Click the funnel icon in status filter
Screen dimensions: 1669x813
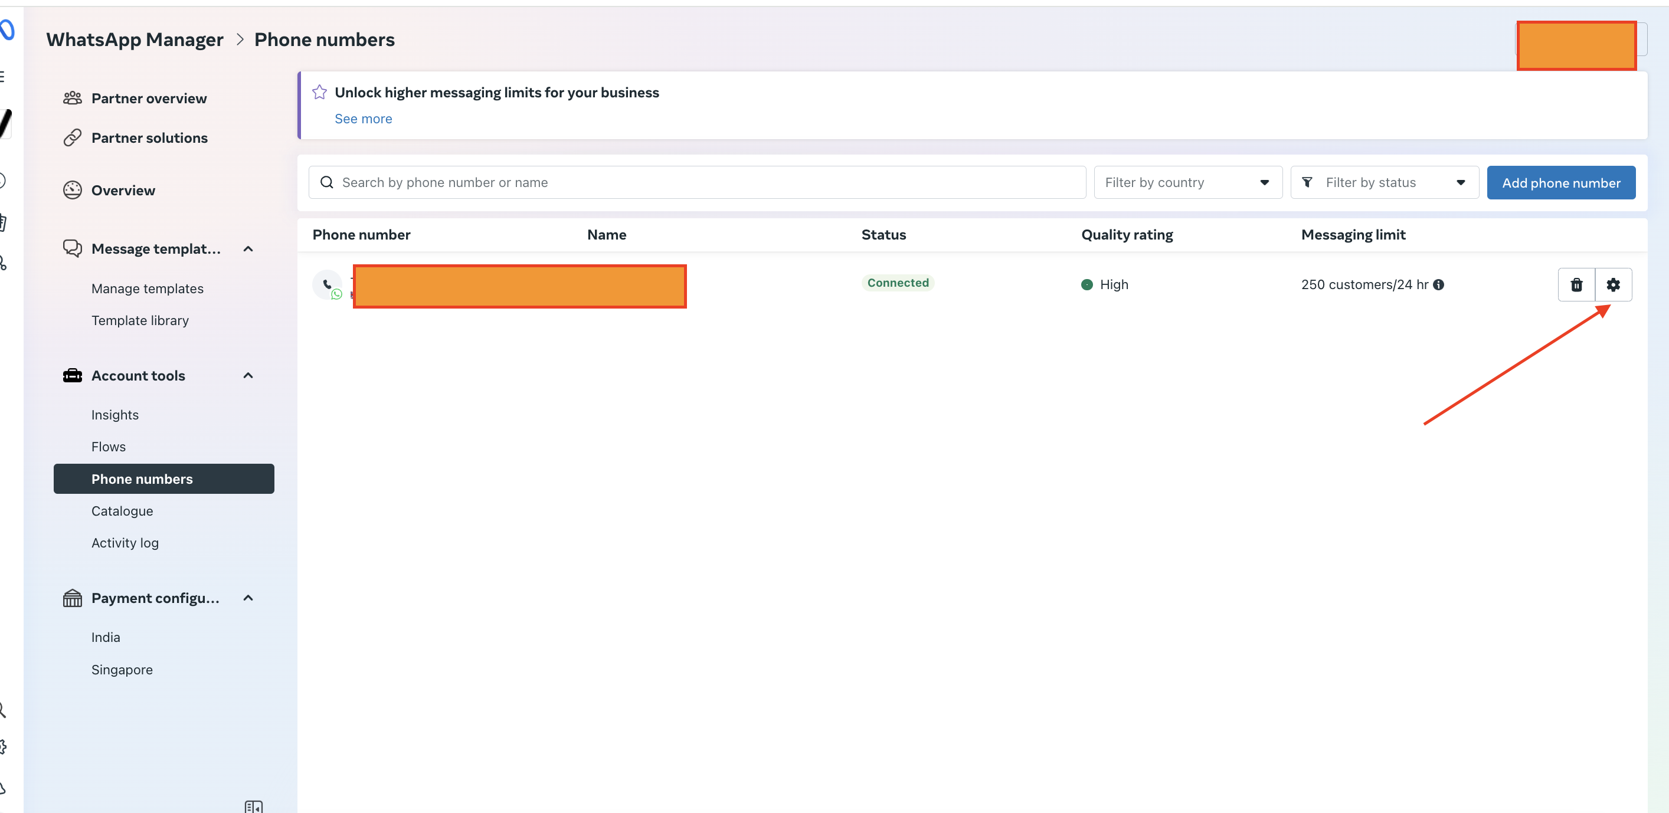click(x=1307, y=183)
